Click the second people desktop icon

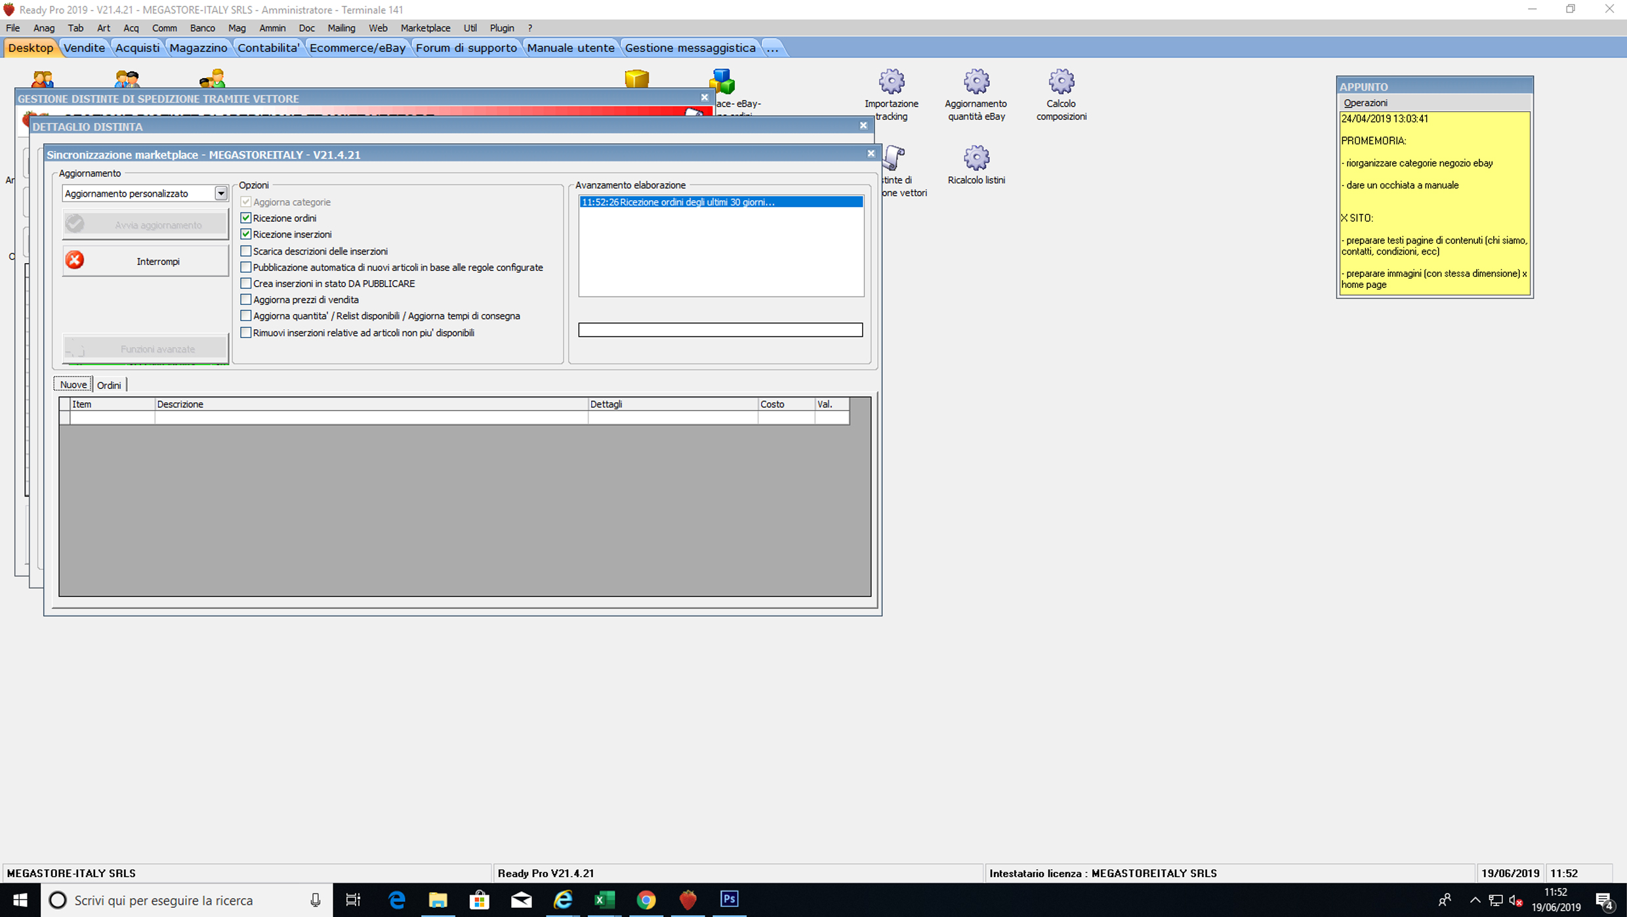tap(127, 79)
